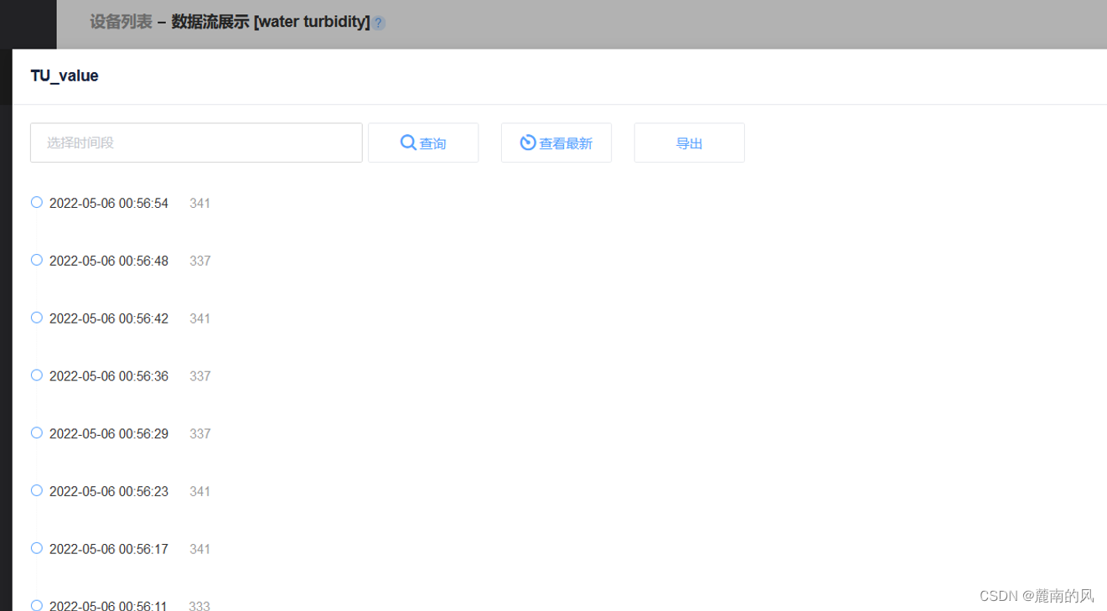Select timestamp 2022-05-06 00:56:17
This screenshot has height=611, width=1107.
click(109, 550)
